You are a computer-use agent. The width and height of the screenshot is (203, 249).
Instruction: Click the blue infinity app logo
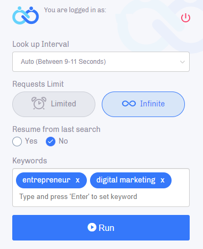[26, 15]
